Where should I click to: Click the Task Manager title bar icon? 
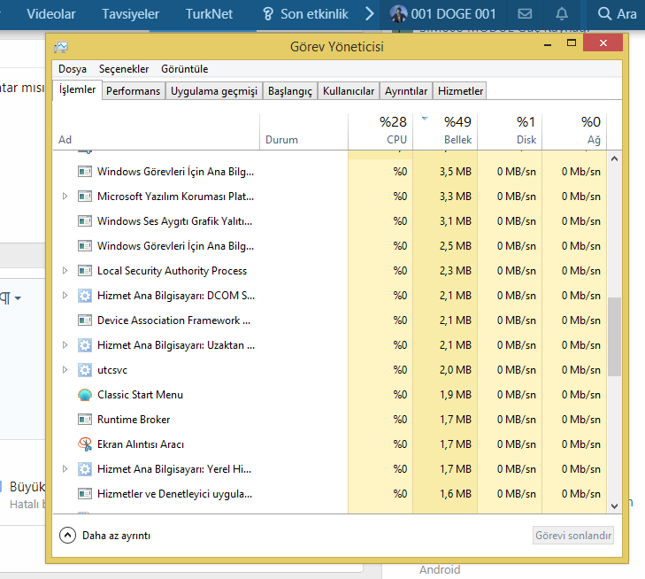coord(60,47)
